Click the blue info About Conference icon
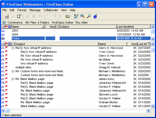The width and height of the screenshot is (156, 118). (x=95, y=16)
